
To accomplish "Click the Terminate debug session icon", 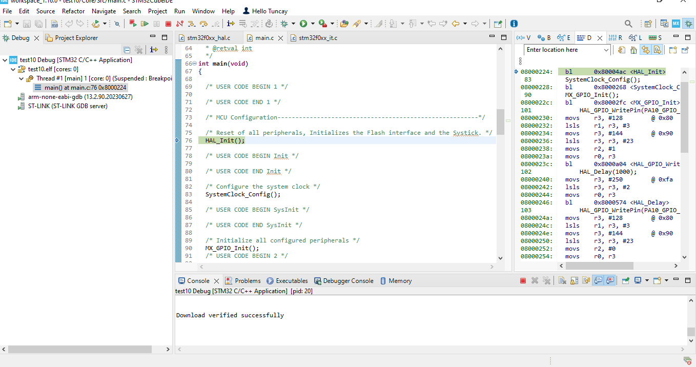I will (168, 24).
